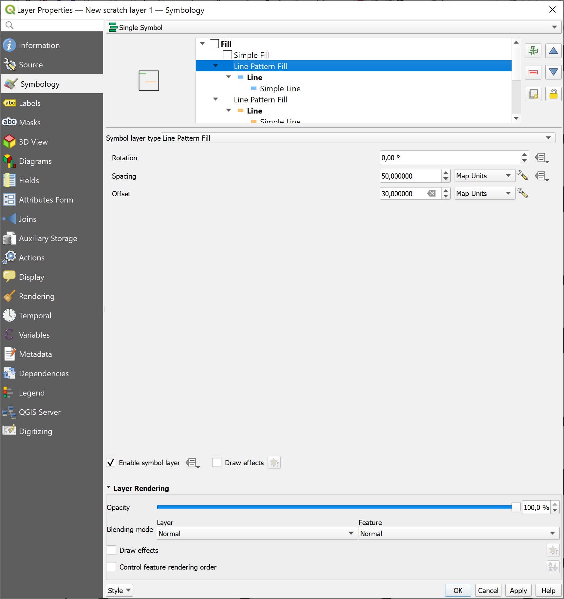Screen dimensions: 564x599
Task: Click the Apply button
Action: [518, 590]
